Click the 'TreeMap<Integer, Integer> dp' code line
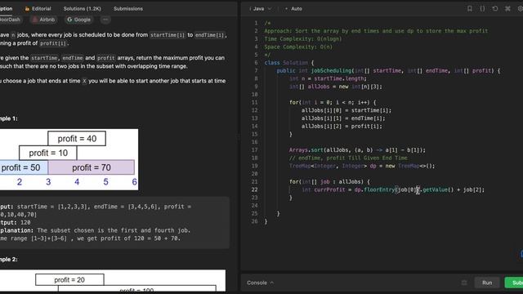Screen dimensions: 523x294 [362, 166]
